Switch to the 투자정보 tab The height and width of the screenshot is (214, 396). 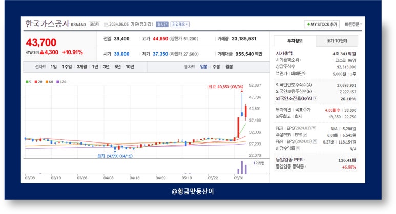coord(295,41)
